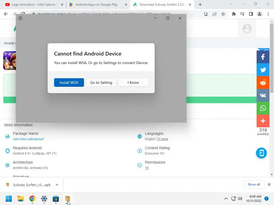Open more share options plus icon
The image size is (274, 205).
pos(263,121)
